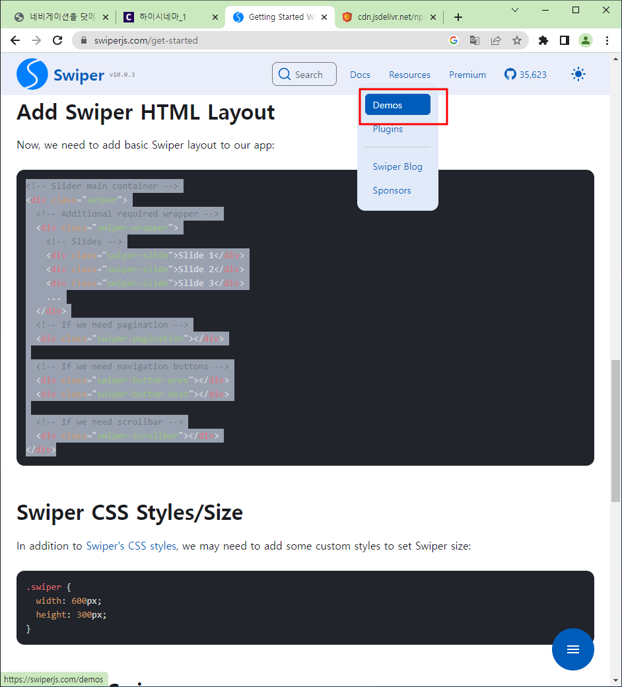Open the Chrome three-dot menu
Viewport: 622px width, 687px height.
pos(607,40)
